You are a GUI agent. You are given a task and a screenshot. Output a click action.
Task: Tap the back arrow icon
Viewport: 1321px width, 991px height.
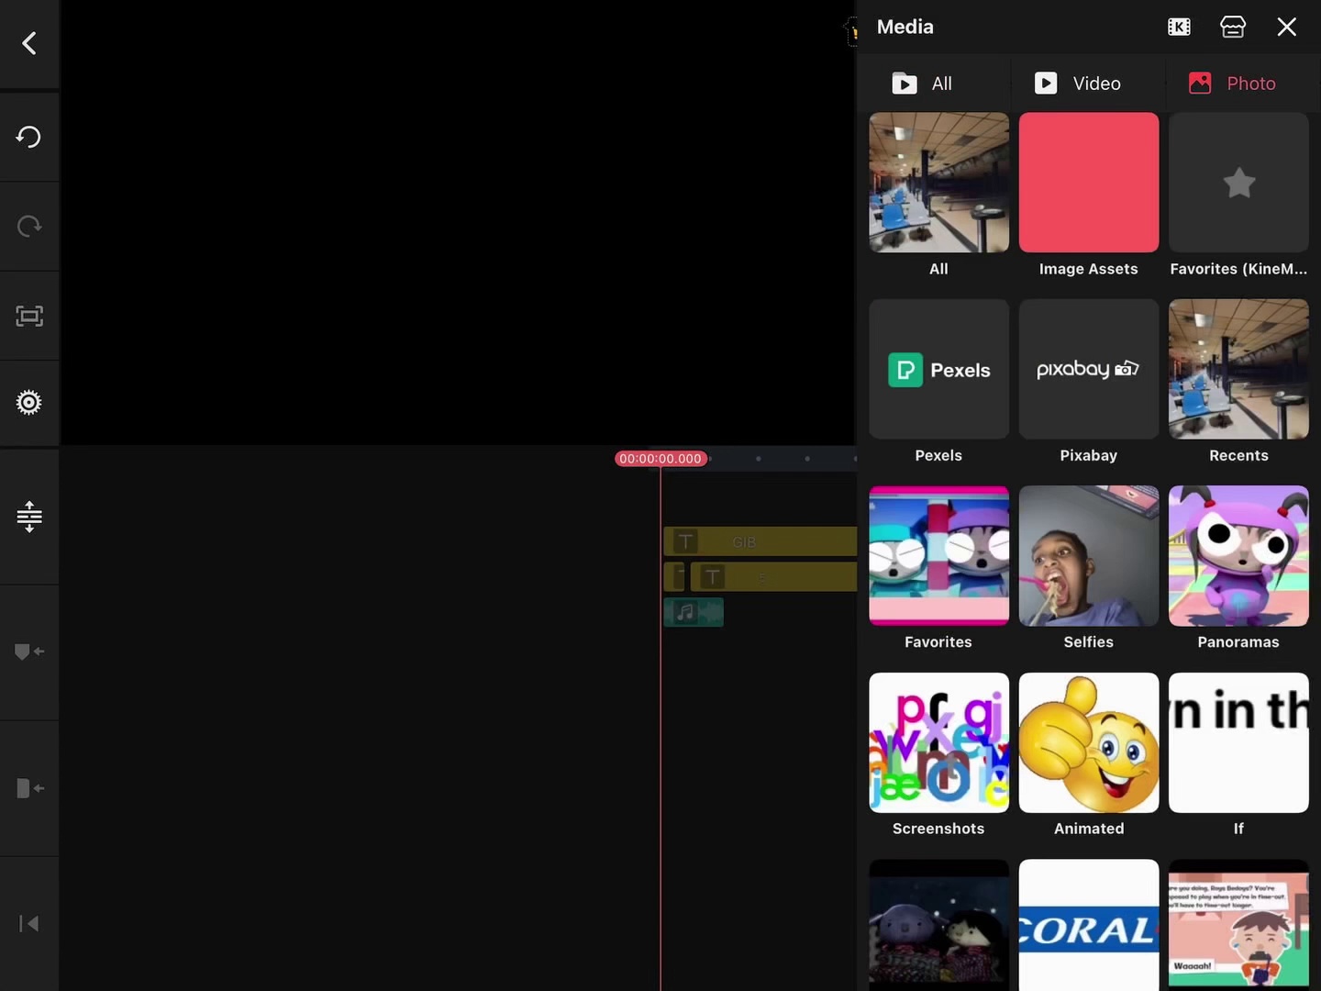coord(29,43)
